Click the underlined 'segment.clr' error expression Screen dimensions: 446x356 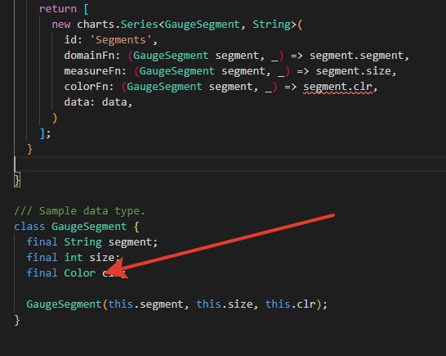pos(337,87)
